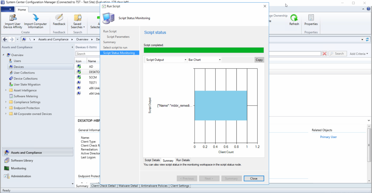The image size is (372, 193).
Task: Select the Administration workspace
Action: click(x=38, y=176)
